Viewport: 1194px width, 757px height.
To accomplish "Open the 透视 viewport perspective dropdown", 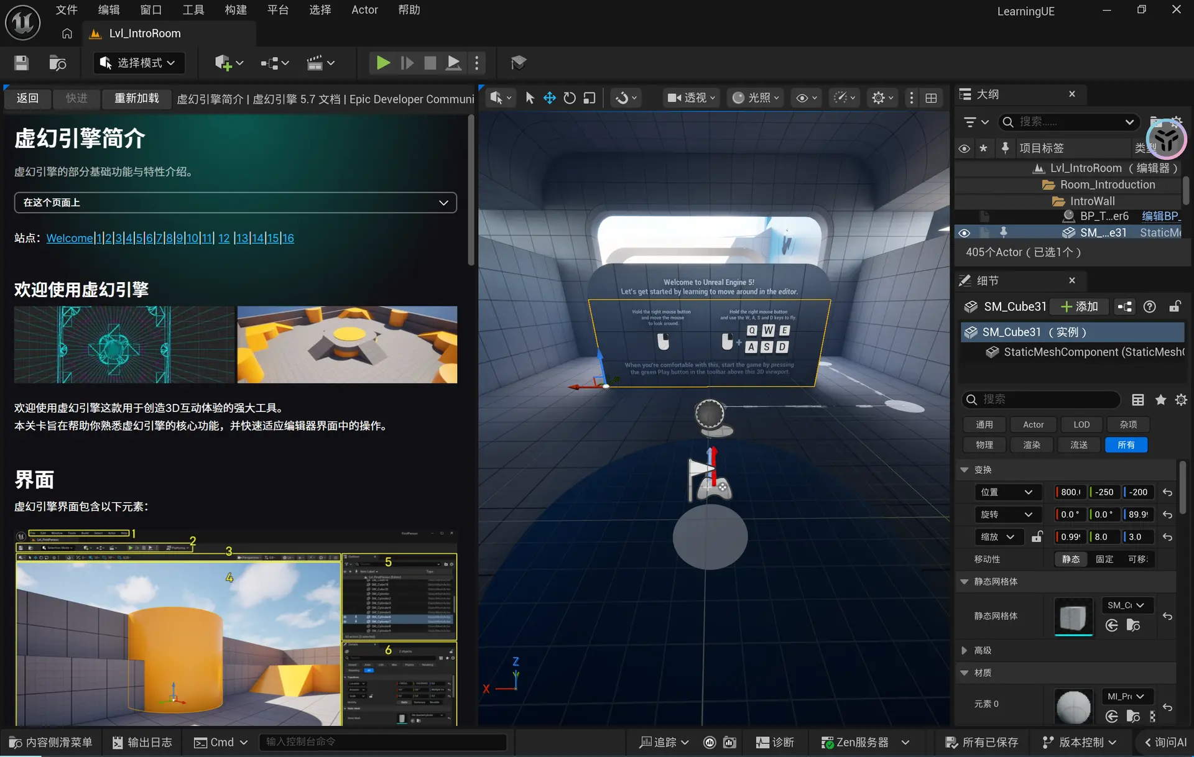I will point(691,98).
